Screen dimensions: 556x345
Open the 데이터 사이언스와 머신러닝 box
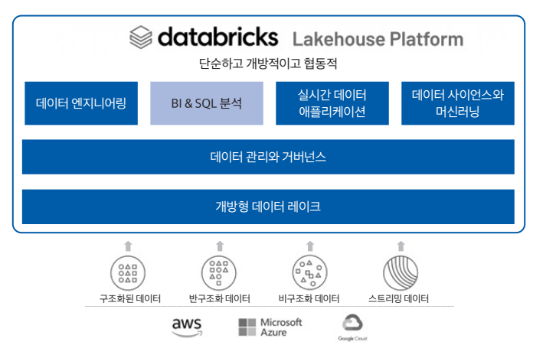click(x=457, y=103)
